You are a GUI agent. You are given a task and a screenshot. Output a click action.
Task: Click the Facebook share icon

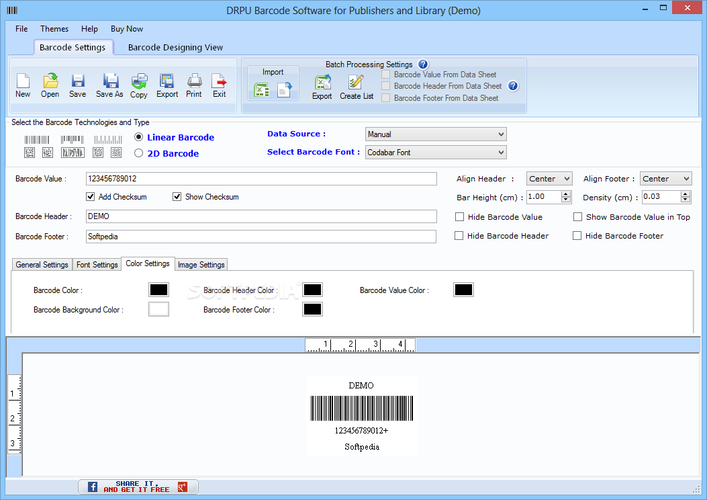tap(93, 487)
